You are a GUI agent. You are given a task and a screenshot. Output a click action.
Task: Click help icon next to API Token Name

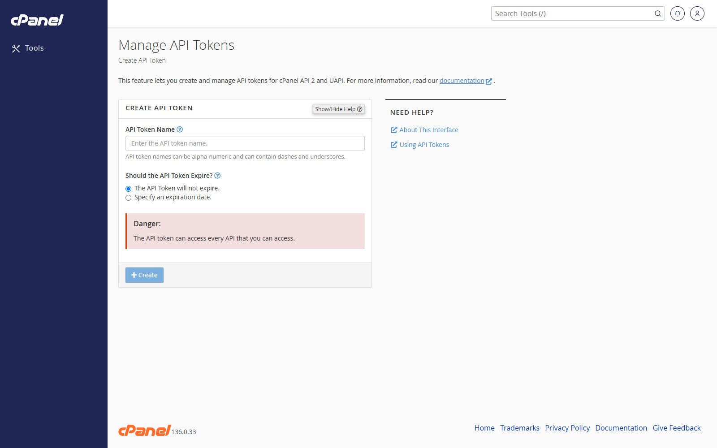[180, 129]
